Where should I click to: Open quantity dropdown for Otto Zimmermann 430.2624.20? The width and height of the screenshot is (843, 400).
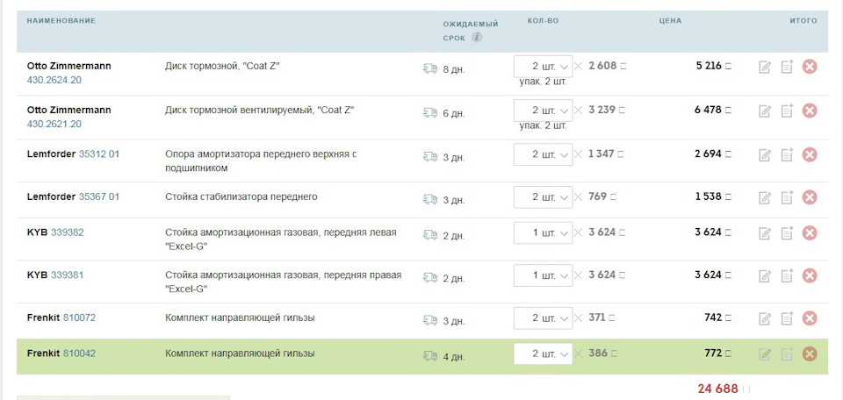point(543,67)
